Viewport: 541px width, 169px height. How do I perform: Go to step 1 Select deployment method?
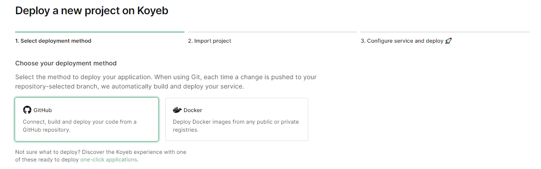click(53, 41)
